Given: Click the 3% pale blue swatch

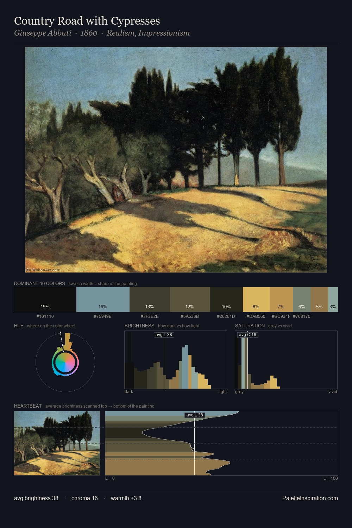Looking at the screenshot, I should click(x=333, y=300).
